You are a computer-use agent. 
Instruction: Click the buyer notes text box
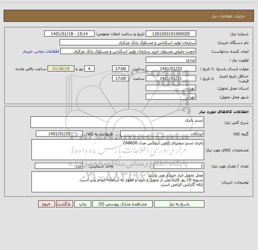(118, 182)
